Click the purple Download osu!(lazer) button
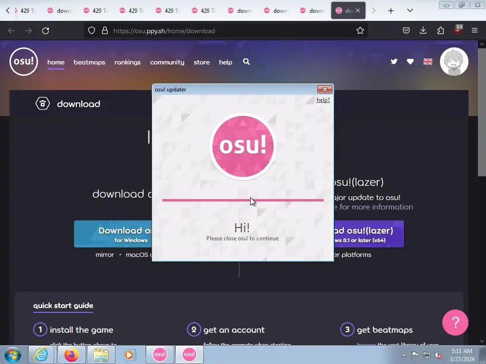This screenshot has height=364, width=486. [x=369, y=234]
